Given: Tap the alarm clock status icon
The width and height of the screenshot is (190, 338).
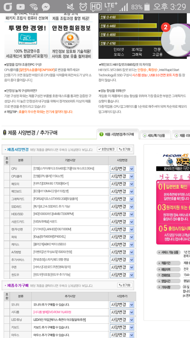Looking at the screenshot, I should (x=83, y=7).
